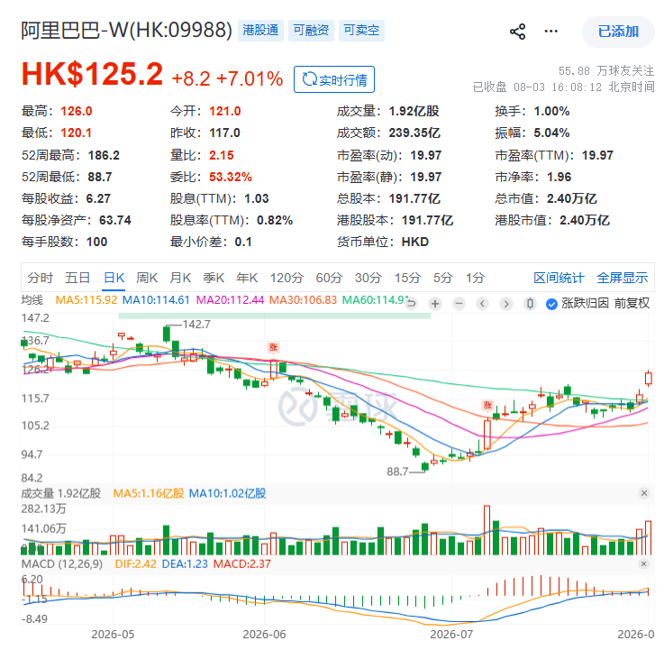Select the 月K chart tab
This screenshot has height=650, width=664.
(x=180, y=278)
